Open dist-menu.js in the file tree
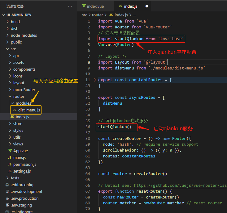 (x=29, y=110)
